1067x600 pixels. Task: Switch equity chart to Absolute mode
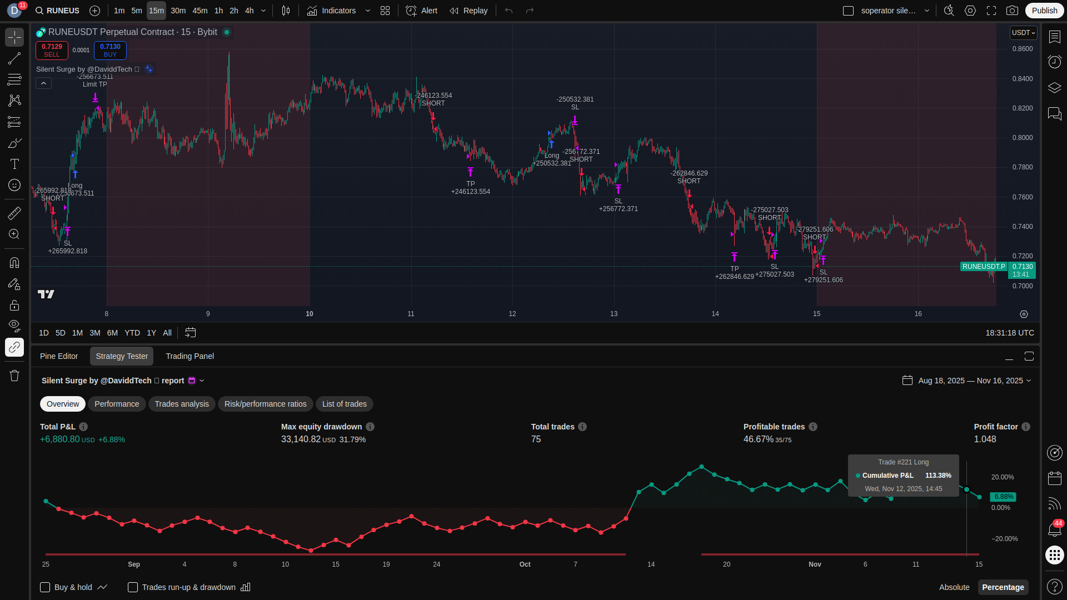(954, 587)
